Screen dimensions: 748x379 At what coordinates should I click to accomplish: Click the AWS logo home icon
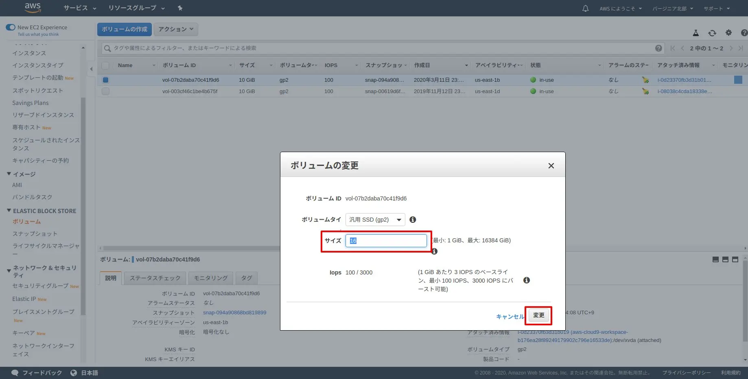coord(33,7)
